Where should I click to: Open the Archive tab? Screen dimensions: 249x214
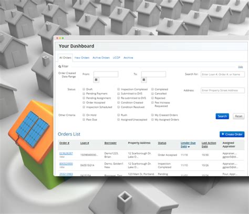pos(128,57)
